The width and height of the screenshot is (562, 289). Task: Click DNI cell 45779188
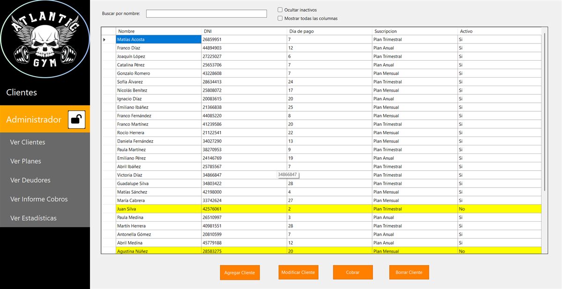(x=244, y=243)
